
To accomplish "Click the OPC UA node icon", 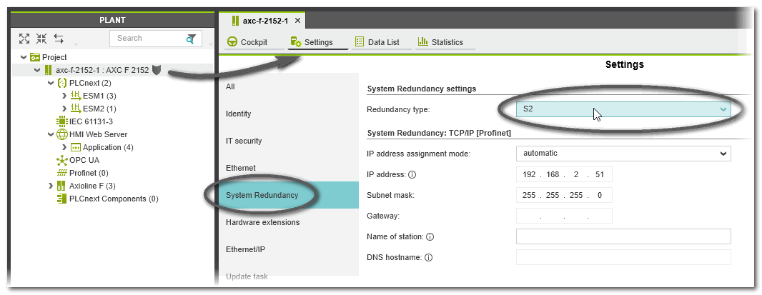I will tap(62, 160).
